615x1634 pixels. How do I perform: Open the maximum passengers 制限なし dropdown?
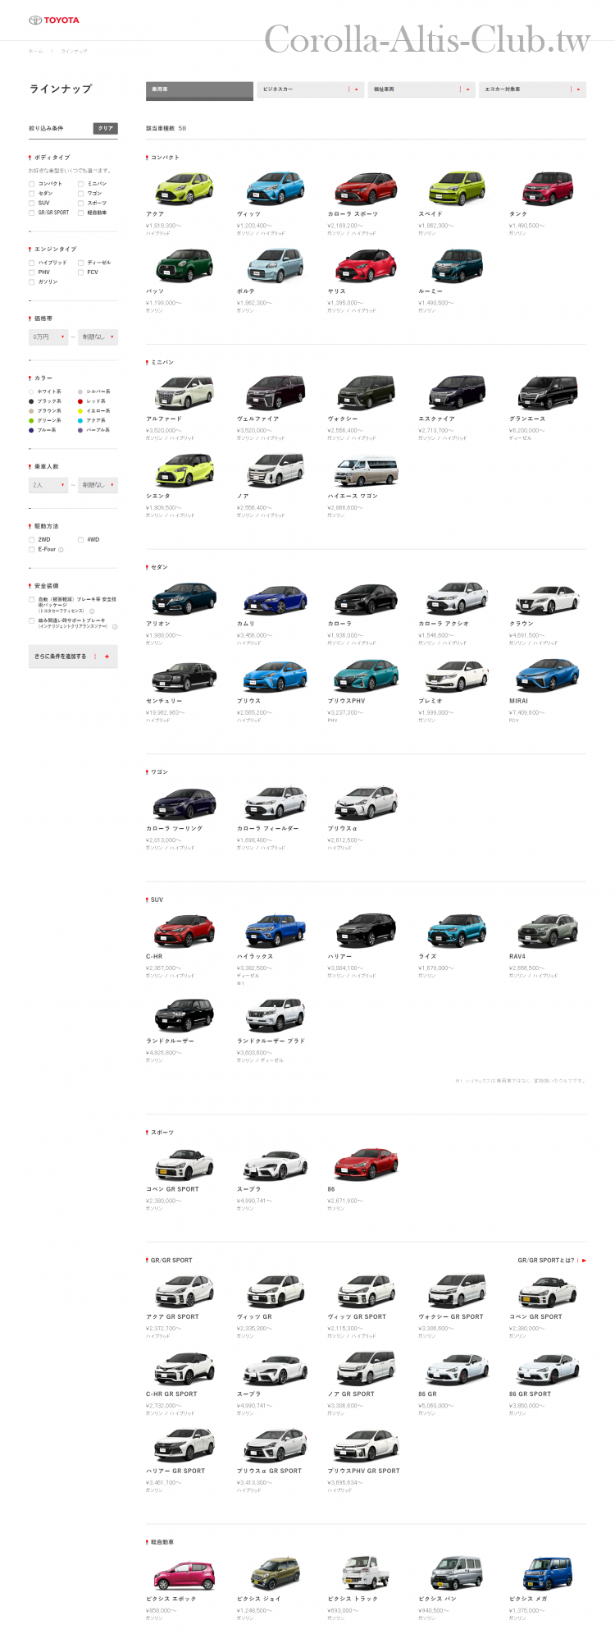click(x=98, y=485)
